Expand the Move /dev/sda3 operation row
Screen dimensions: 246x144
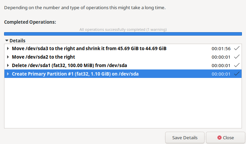point(8,48)
